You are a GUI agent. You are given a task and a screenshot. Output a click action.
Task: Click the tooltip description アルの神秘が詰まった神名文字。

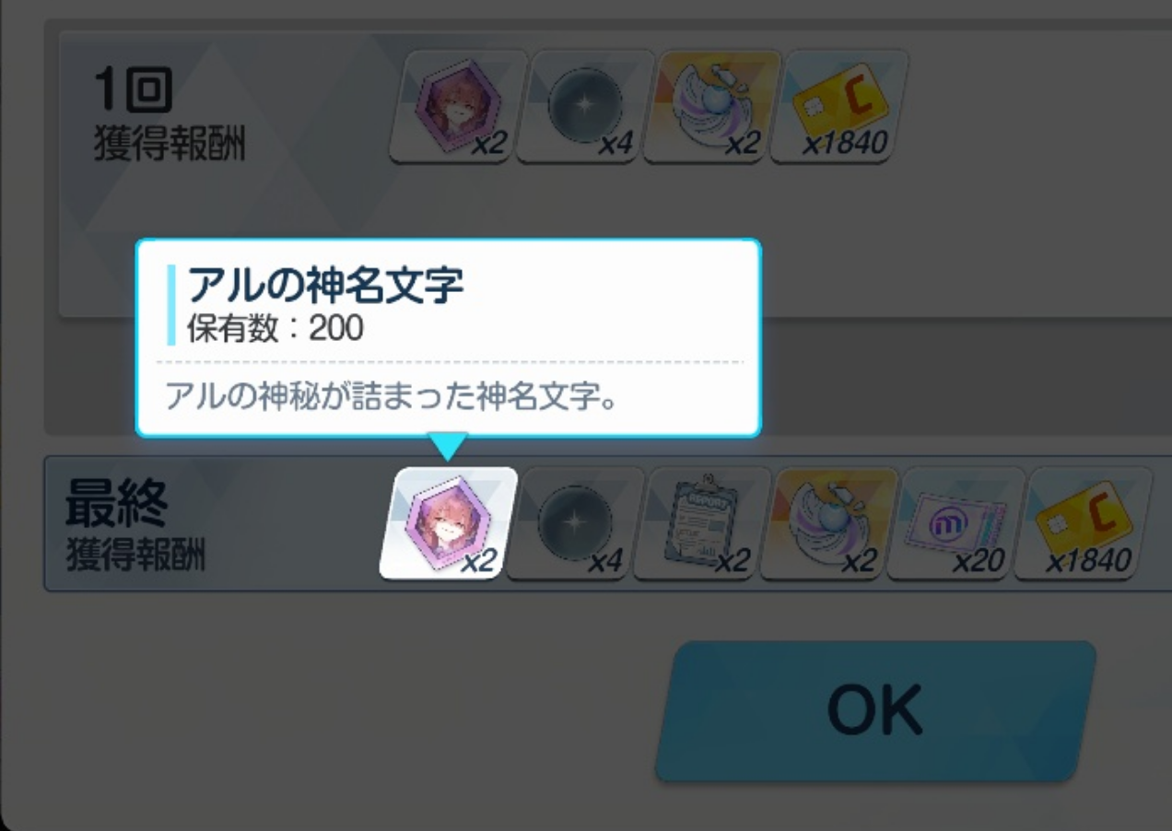pos(391,398)
